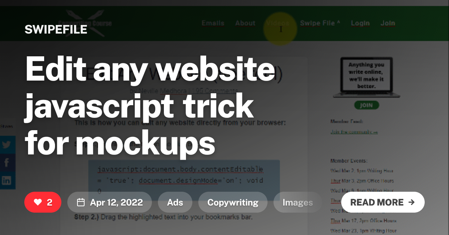This screenshot has height=235, width=449.
Task: Click the green JOIN button under laptop
Action: (366, 105)
